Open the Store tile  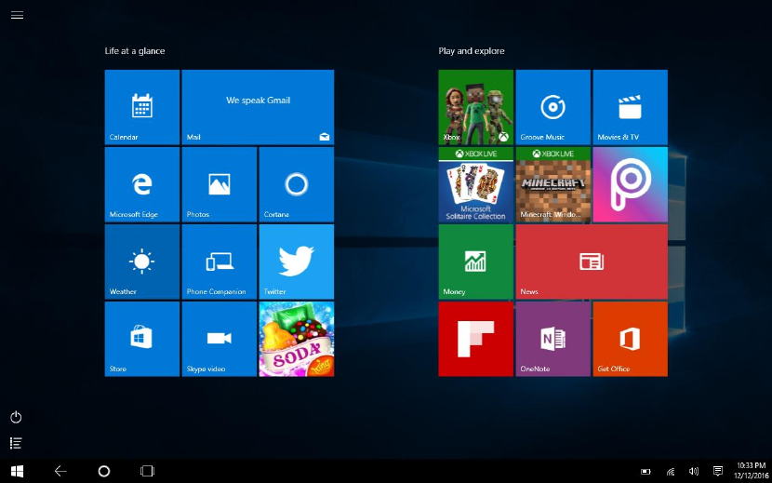pos(141,339)
